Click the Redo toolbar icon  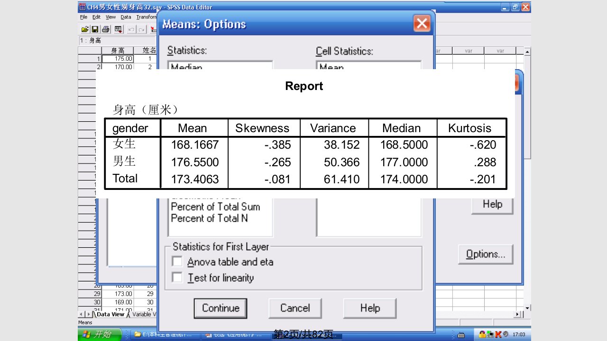coord(141,29)
